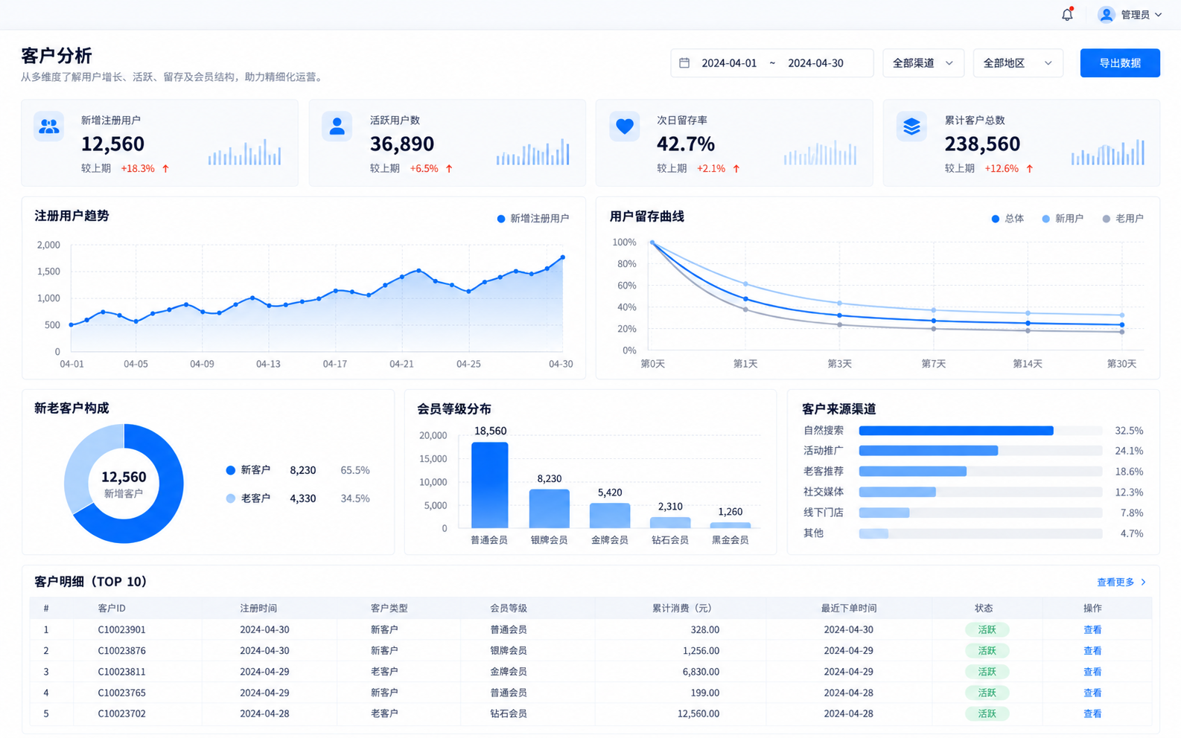Click 查看 for customer C10023702
Image resolution: width=1181 pixels, height=738 pixels.
point(1092,714)
